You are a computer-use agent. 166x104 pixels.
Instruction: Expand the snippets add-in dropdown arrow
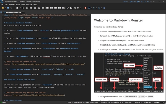(96, 8)
